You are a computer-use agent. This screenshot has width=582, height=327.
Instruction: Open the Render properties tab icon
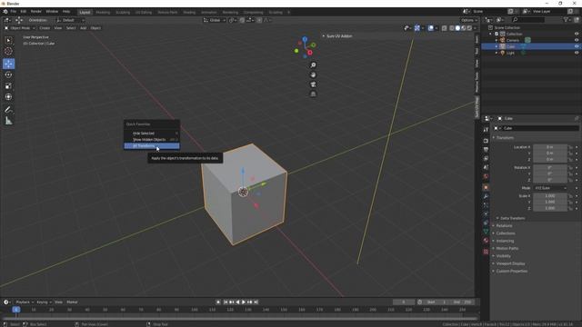[x=486, y=141]
